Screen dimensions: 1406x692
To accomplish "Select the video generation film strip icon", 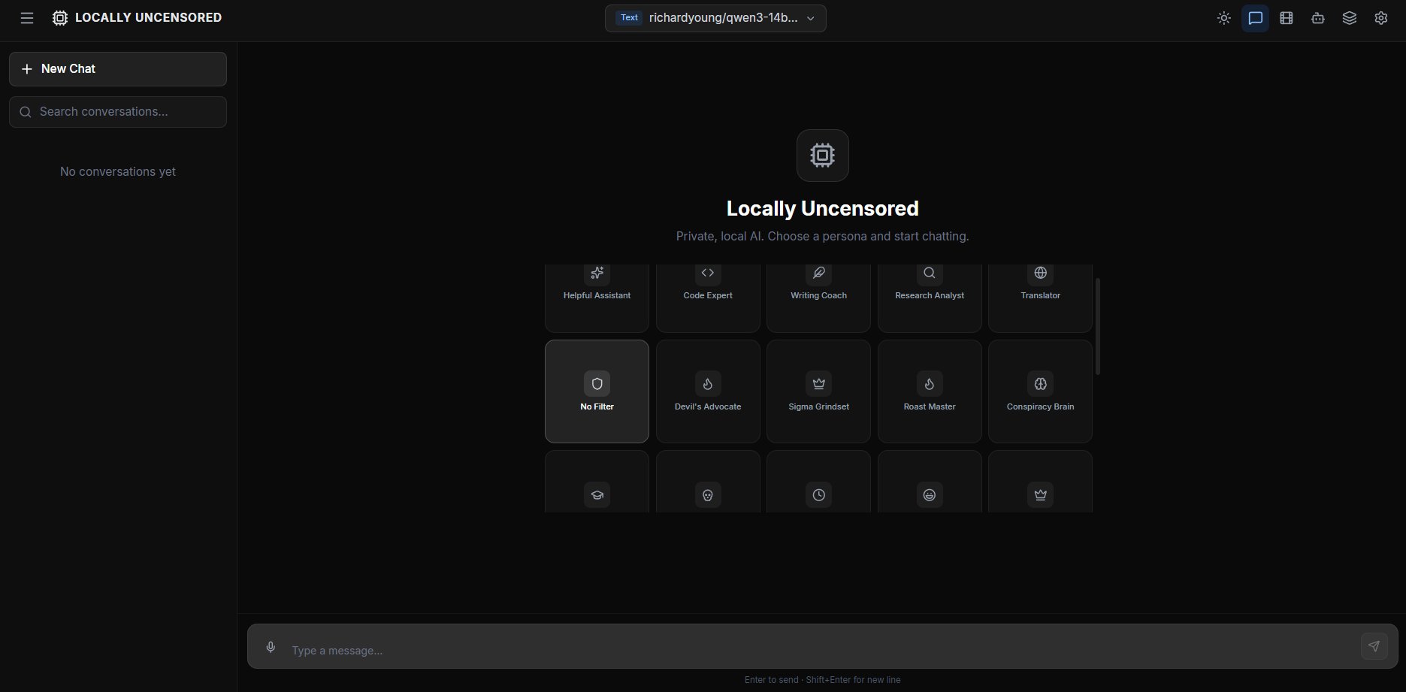I will pos(1287,18).
